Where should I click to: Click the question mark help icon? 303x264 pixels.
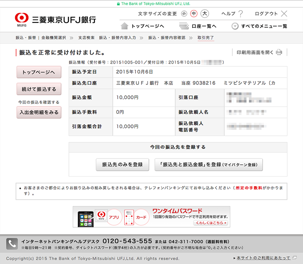241,13
